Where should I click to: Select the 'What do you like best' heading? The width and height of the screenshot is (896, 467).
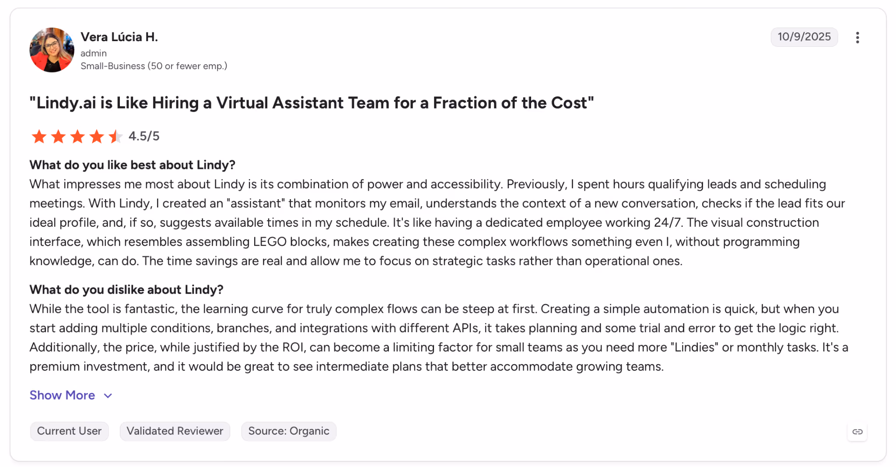tap(132, 165)
